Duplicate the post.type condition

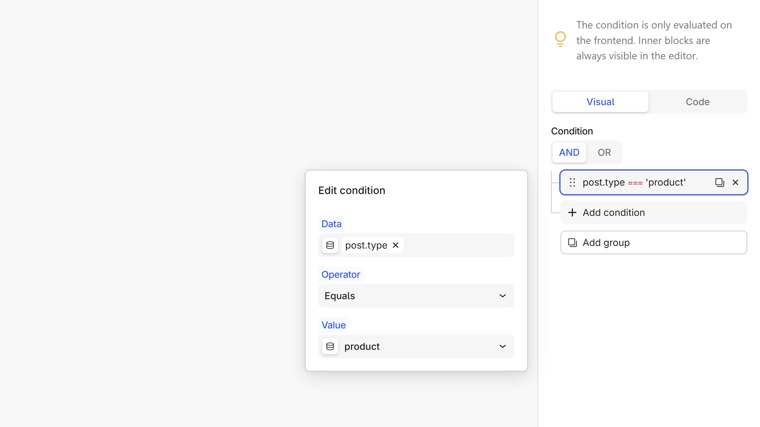click(x=720, y=182)
